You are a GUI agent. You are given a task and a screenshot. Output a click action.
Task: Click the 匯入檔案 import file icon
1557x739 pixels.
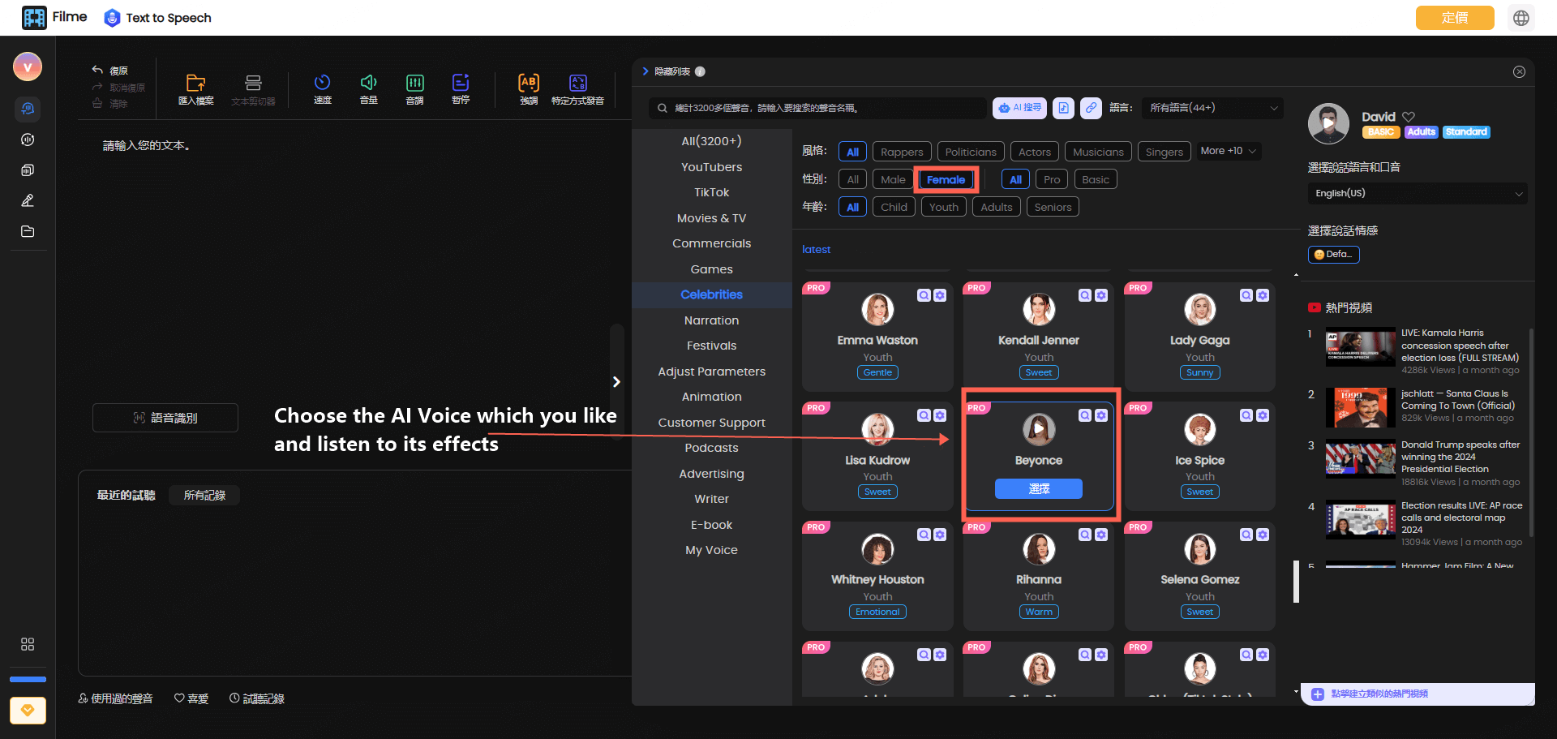click(x=195, y=83)
